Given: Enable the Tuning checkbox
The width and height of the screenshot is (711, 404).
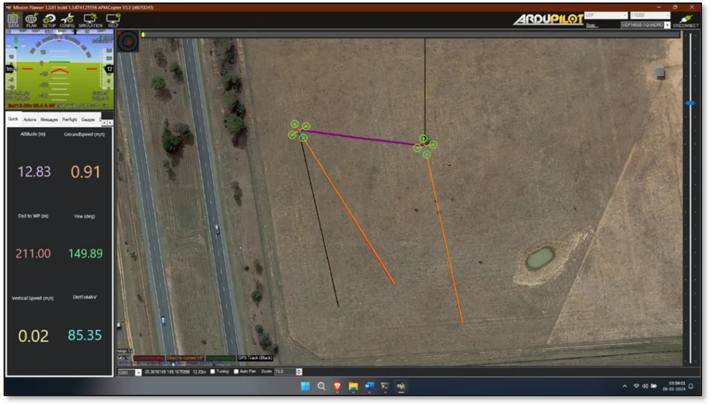Looking at the screenshot, I should pos(213,372).
